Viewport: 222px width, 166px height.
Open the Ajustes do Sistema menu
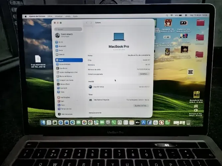[x=37, y=16]
